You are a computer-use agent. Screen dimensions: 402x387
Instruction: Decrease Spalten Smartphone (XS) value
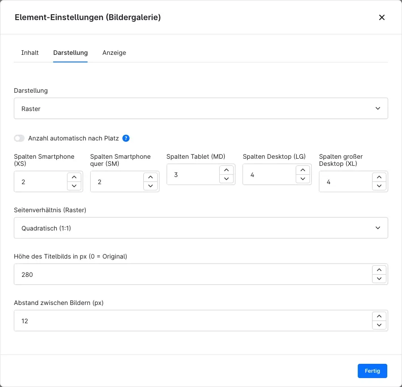74,186
